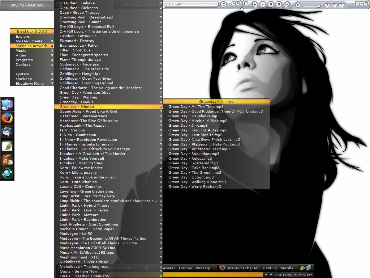Expand the Linkin Park - Meteora folder marker
The width and height of the screenshot is (370, 278).
coord(160,215)
